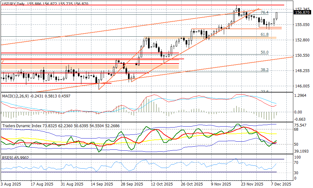
Task: Select the Fibonacci 61.8 level label
Action: (x=264, y=34)
